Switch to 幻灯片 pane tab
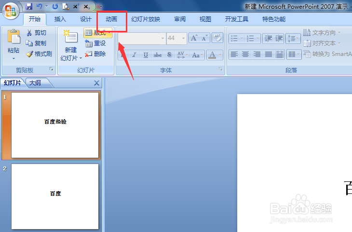 point(13,83)
